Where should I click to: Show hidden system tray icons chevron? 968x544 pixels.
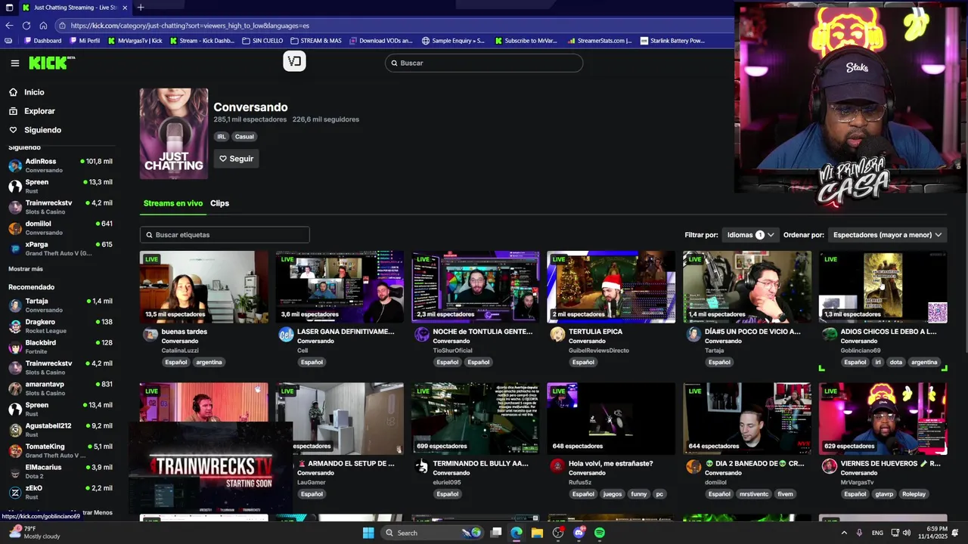tap(844, 533)
